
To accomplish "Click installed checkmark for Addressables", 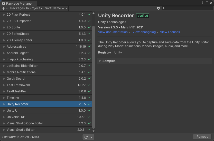I will tap(89, 46).
